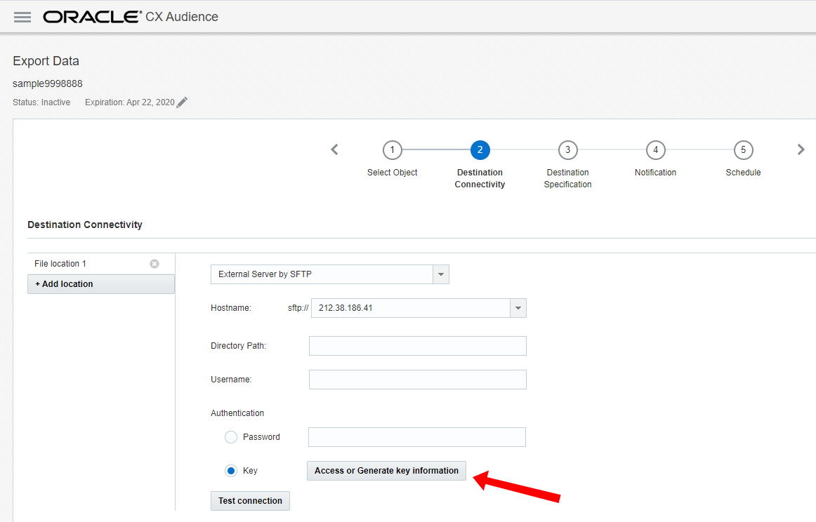Click Access or Generate key information
Image resolution: width=816 pixels, height=522 pixels.
(386, 470)
